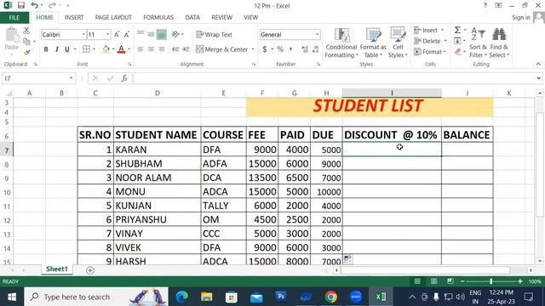Open Sort & Filter menu
545x306 pixels.
coord(478,42)
